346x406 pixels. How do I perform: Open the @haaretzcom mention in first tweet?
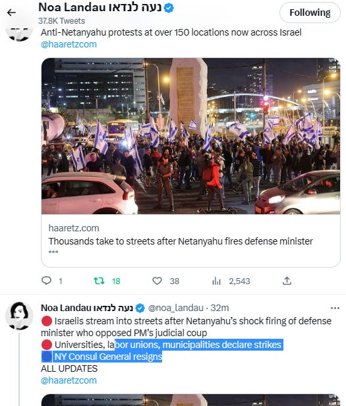tap(69, 44)
